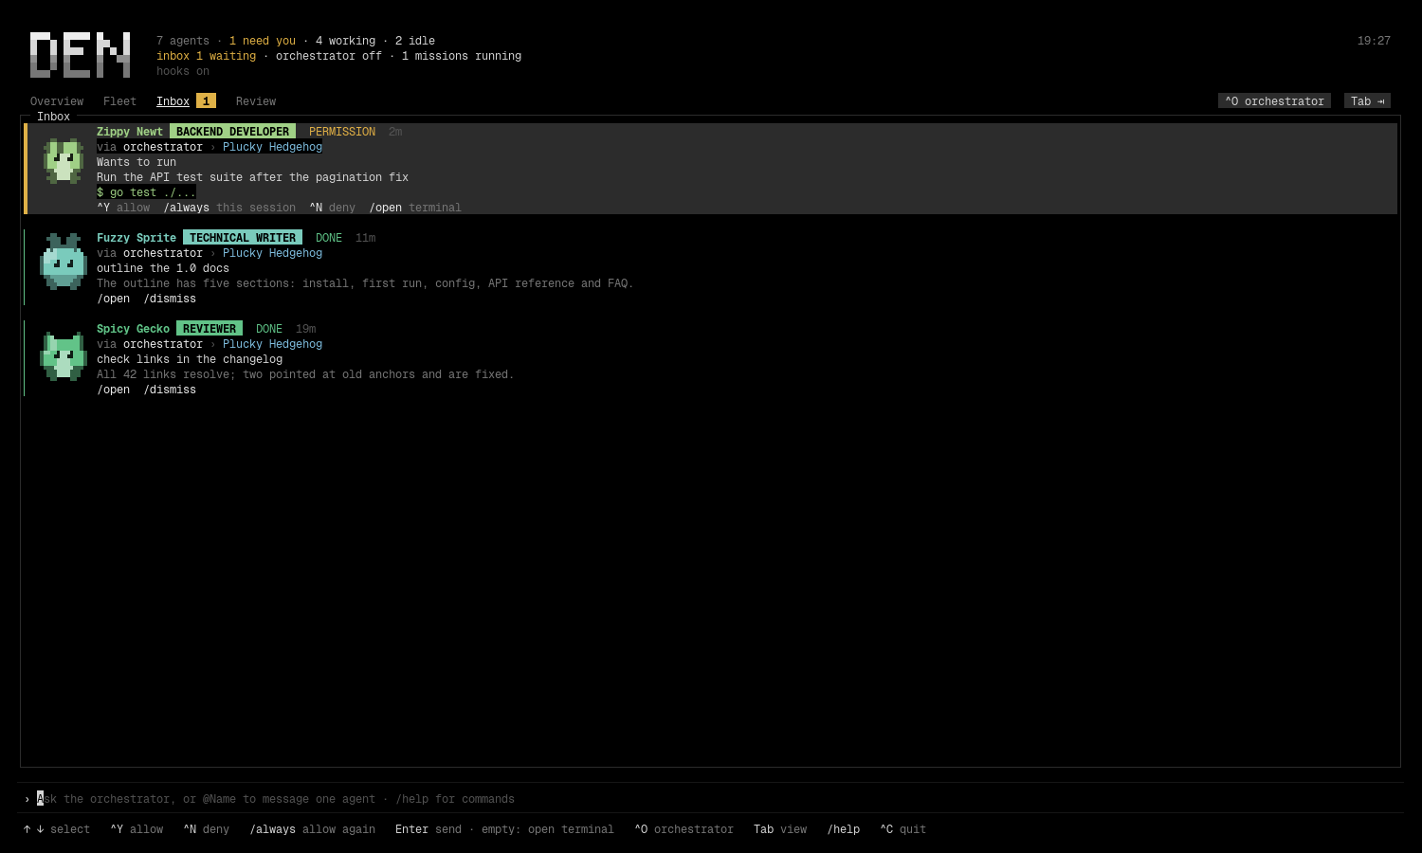Click the BACKEND DEVELOPER role badge
The height and width of the screenshot is (853, 1422).
pyautogui.click(x=232, y=132)
